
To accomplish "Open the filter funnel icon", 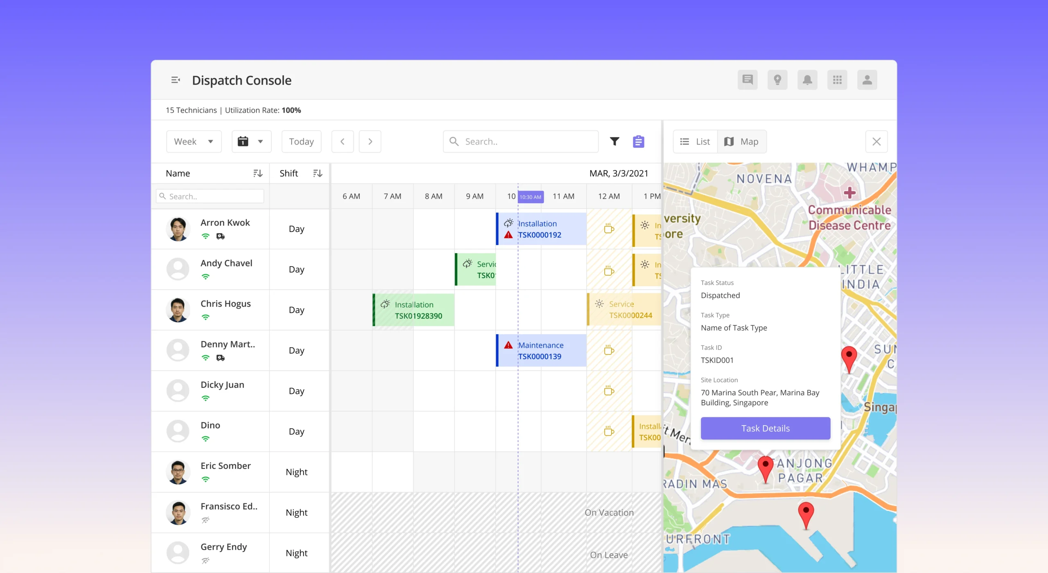I will pos(614,141).
